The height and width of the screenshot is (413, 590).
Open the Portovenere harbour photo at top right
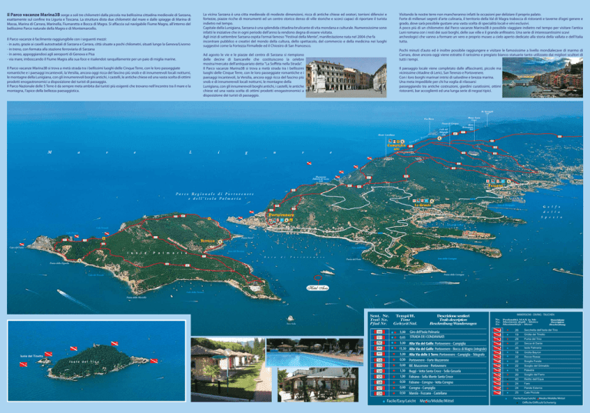[542, 77]
